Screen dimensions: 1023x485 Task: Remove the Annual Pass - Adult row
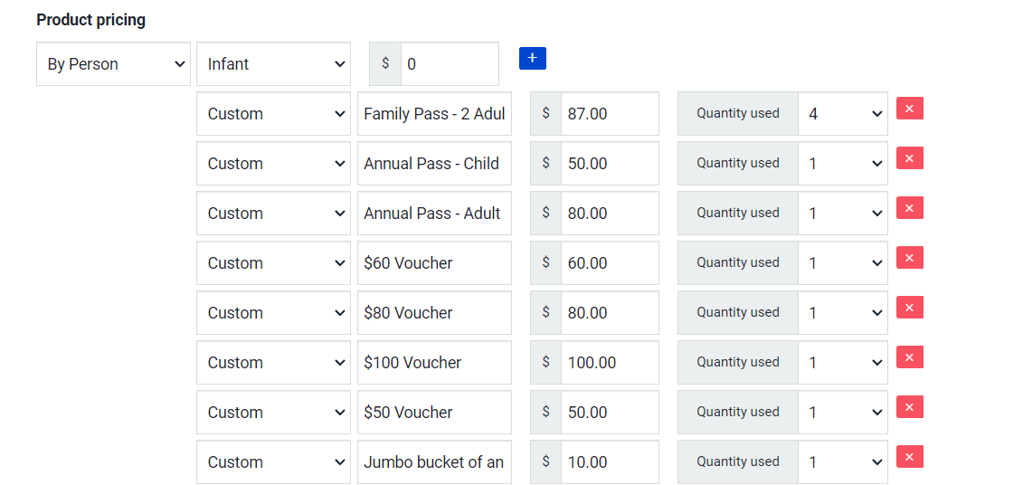pyautogui.click(x=909, y=208)
